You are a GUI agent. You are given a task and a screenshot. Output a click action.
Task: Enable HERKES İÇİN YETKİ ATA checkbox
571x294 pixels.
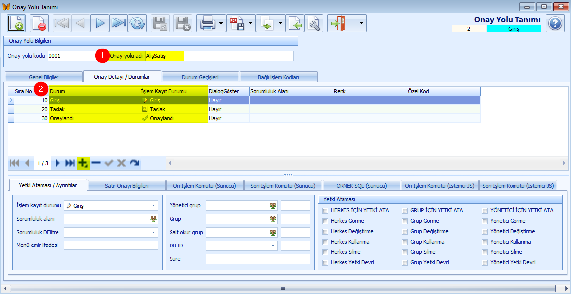coord(325,211)
